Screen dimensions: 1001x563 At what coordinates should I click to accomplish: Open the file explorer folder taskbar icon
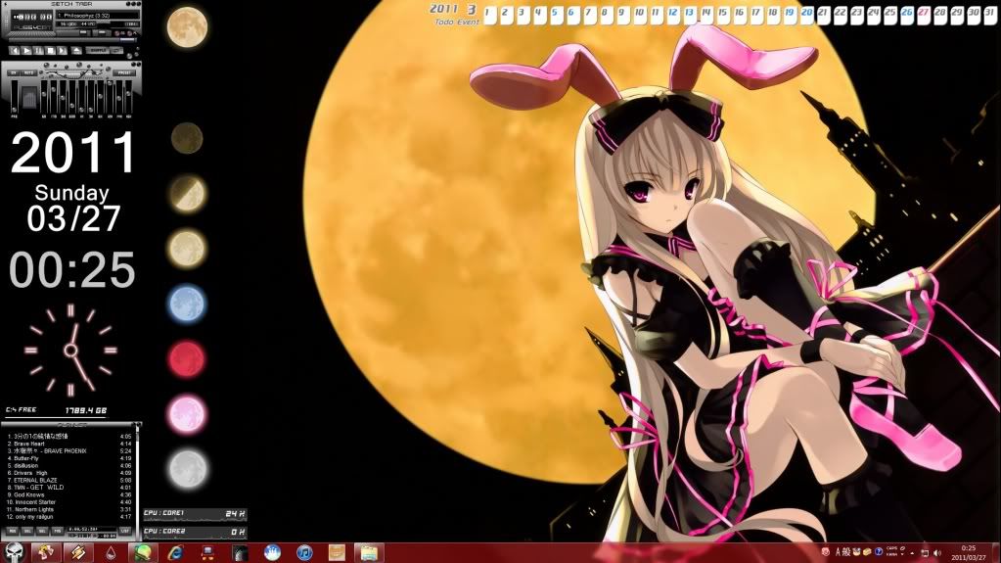tap(368, 553)
